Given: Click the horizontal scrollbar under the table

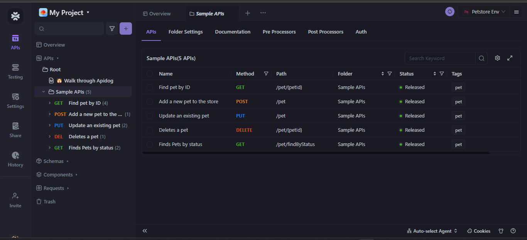Looking at the screenshot, I should point(316,153).
